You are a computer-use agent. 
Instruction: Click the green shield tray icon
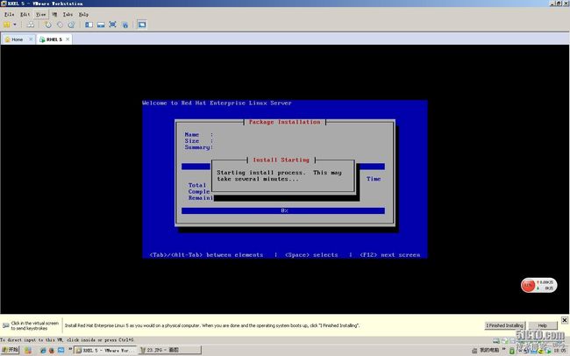tap(512, 351)
